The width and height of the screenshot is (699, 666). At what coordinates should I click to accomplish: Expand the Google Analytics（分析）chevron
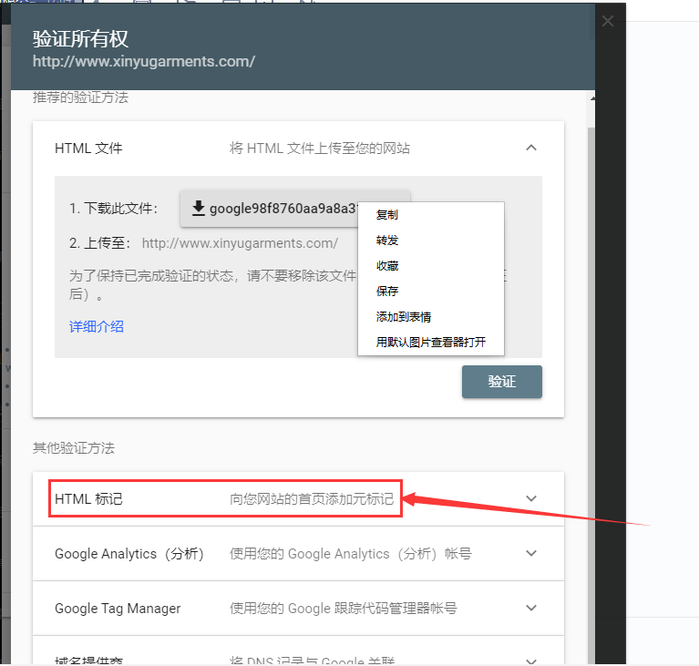(x=531, y=553)
